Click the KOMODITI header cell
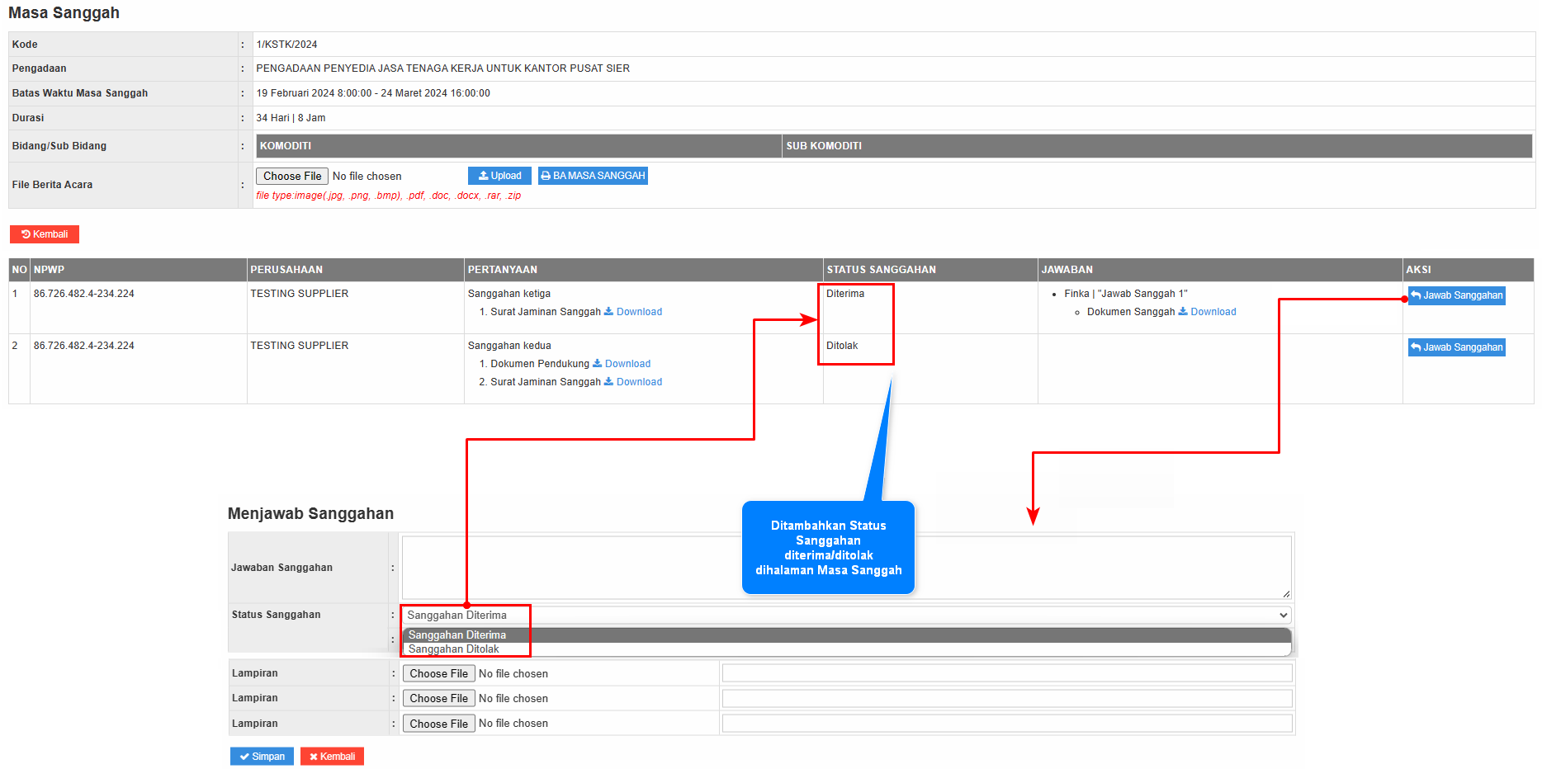The width and height of the screenshot is (1542, 769). click(x=519, y=146)
